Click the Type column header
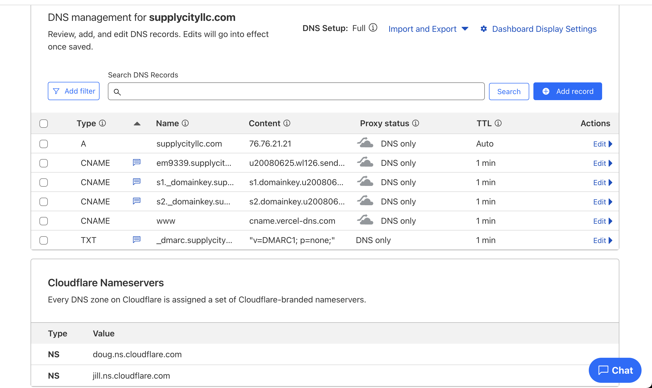Image resolution: width=652 pixels, height=388 pixels. 86,123
